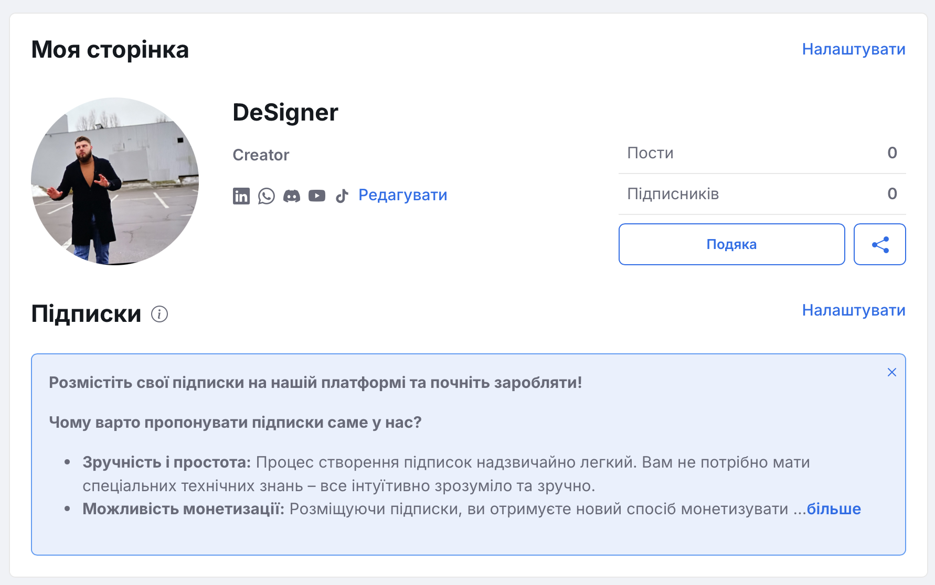Select the DeSigner profile name
The width and height of the screenshot is (935, 585).
(x=285, y=113)
